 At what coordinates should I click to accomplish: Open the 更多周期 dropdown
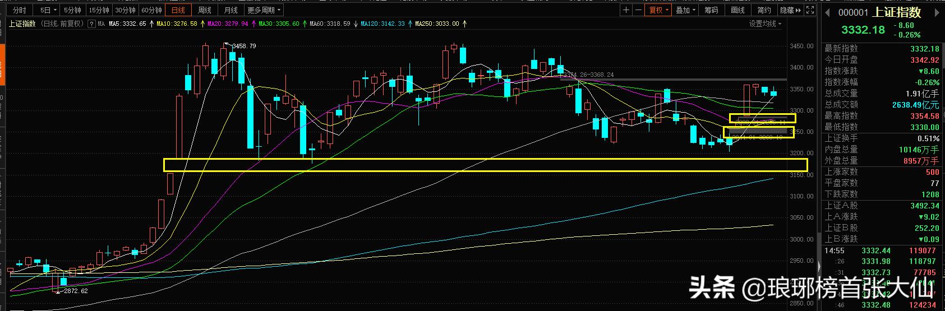click(x=264, y=10)
